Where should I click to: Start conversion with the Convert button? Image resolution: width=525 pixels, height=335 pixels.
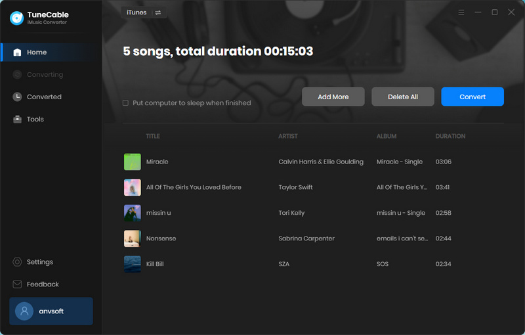point(472,97)
